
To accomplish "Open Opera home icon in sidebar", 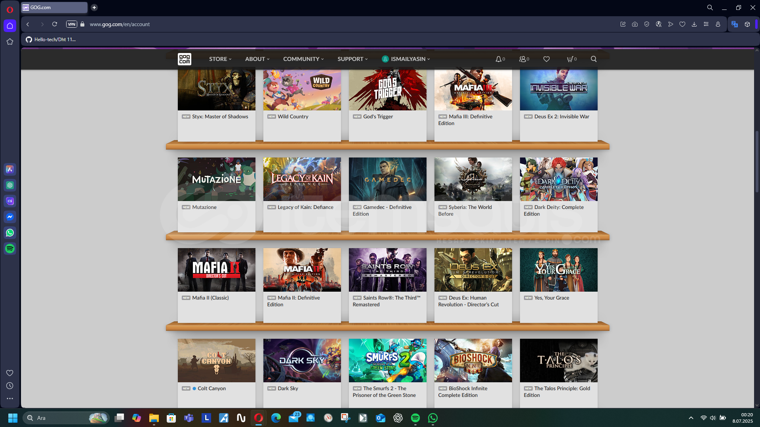I will (x=10, y=26).
